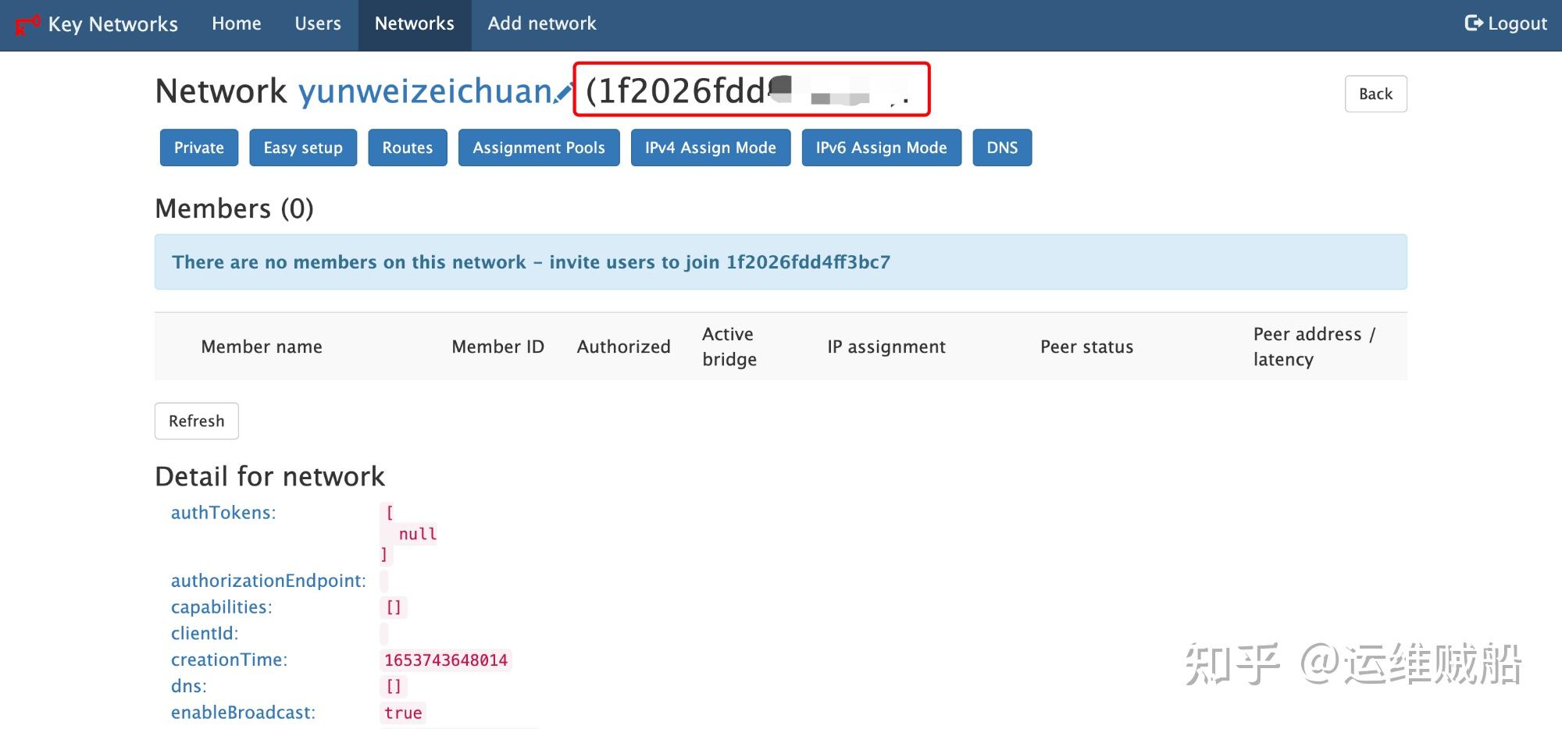Click the Member name column header
Screen dimensions: 1562x729
coord(262,347)
